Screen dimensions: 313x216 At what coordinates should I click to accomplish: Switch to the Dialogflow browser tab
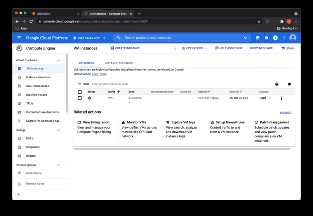(x=55, y=14)
